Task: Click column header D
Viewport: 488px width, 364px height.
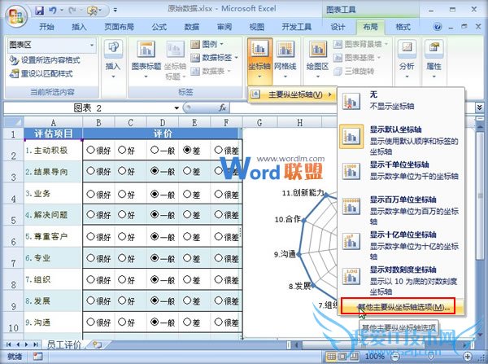Action: pyautogui.click(x=163, y=122)
